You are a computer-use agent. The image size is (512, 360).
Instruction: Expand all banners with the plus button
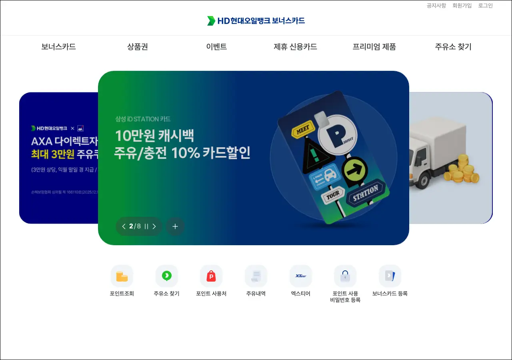click(x=175, y=226)
